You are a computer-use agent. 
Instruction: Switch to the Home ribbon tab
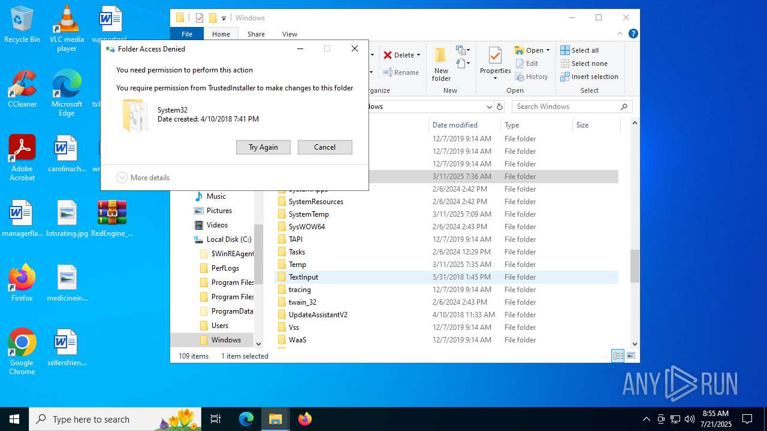221,34
